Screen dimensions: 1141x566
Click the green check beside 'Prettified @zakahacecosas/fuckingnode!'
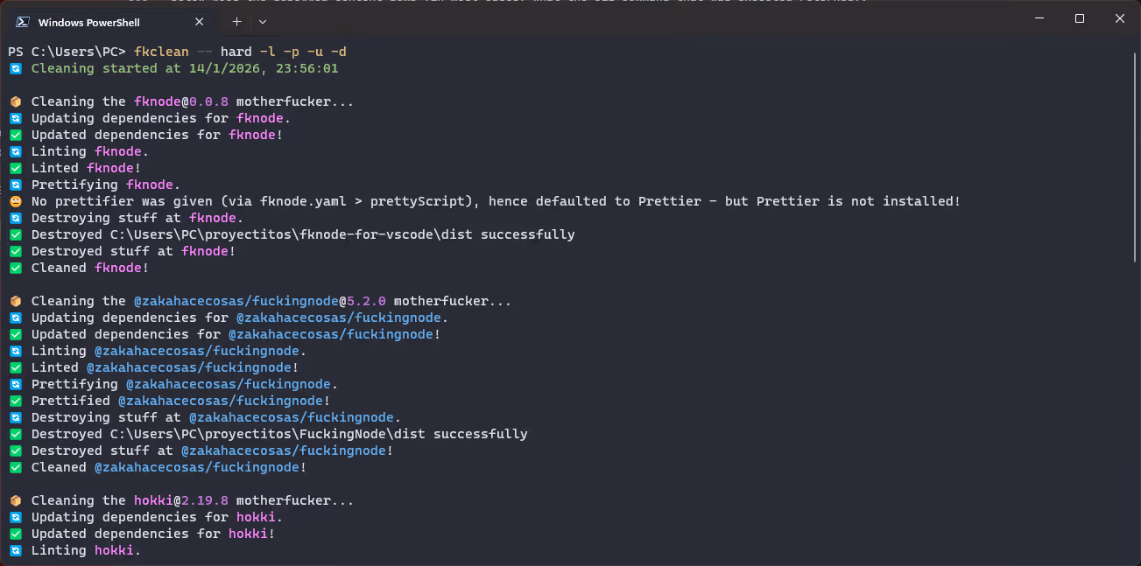pyautogui.click(x=16, y=401)
